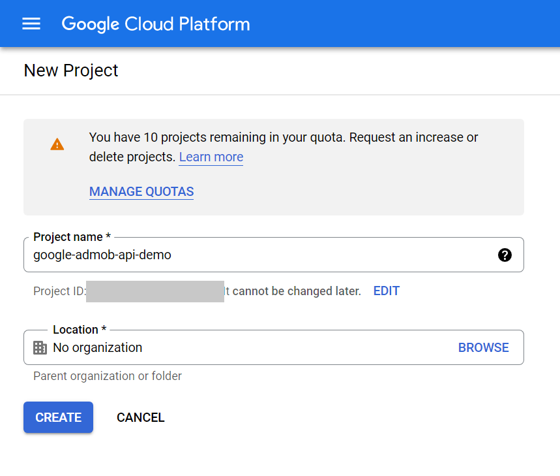Open the Learn more link

[x=211, y=157]
